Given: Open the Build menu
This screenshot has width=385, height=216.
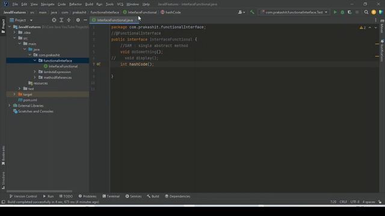Looking at the screenshot, I should tap(89, 4).
